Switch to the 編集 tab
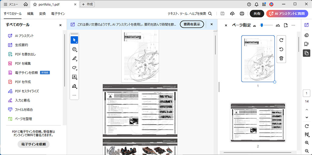 coord(30,14)
